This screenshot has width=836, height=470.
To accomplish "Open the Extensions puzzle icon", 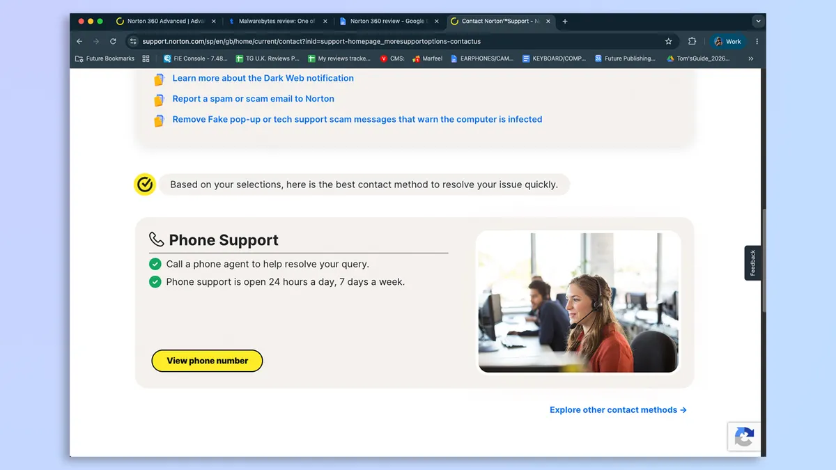I will tap(692, 41).
